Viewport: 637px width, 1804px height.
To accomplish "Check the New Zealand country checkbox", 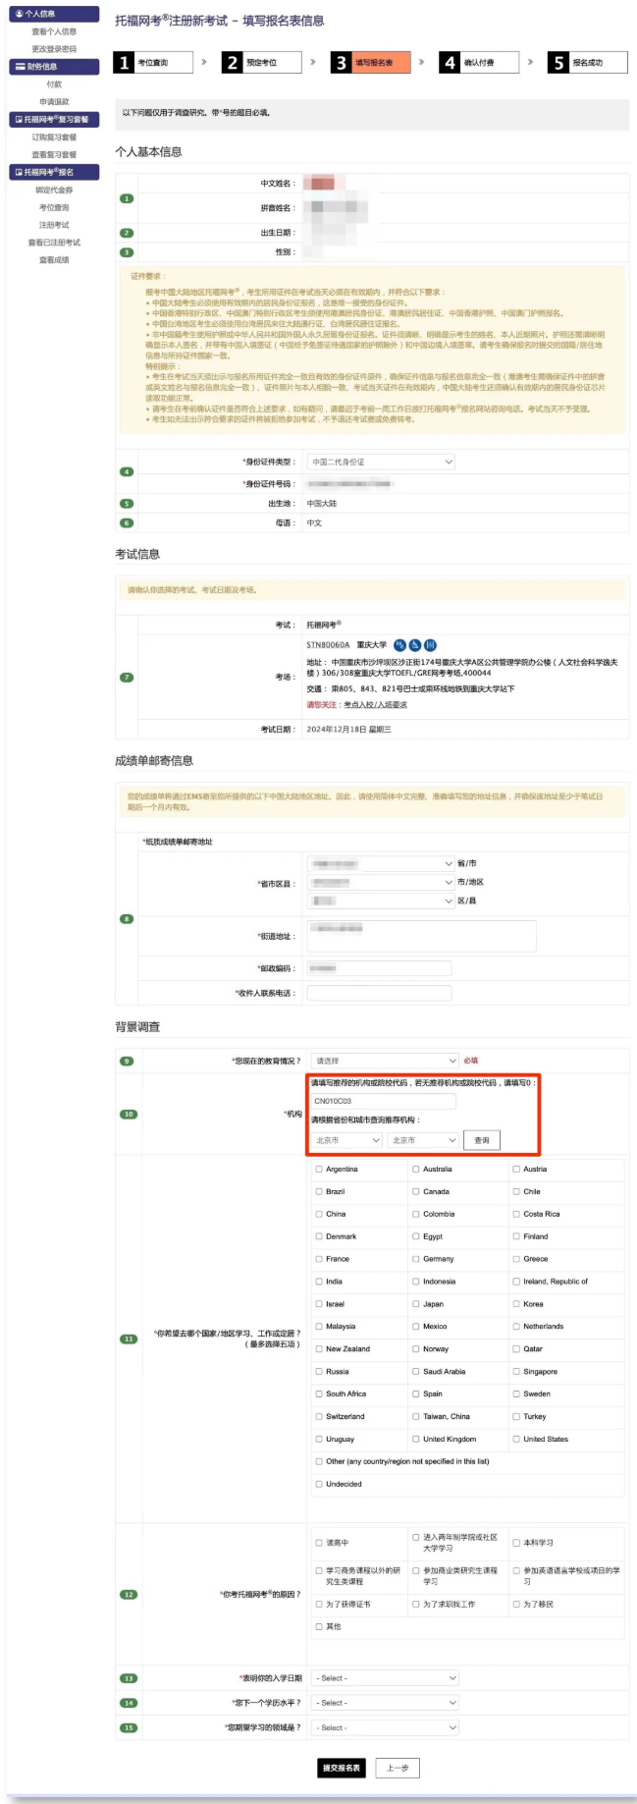I will point(319,1348).
